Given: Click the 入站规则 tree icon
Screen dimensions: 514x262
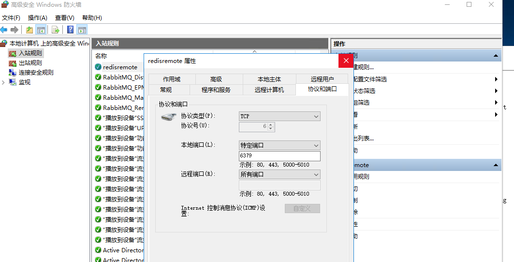Looking at the screenshot, I should 13,53.
